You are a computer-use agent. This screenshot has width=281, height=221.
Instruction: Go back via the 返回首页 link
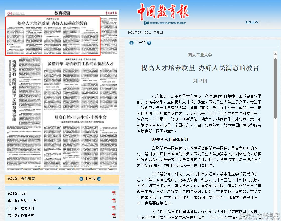[251, 23]
